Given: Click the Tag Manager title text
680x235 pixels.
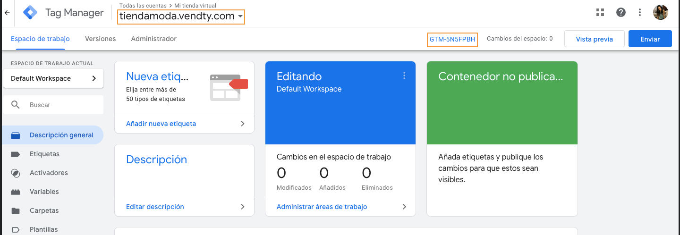Looking at the screenshot, I should [x=74, y=13].
